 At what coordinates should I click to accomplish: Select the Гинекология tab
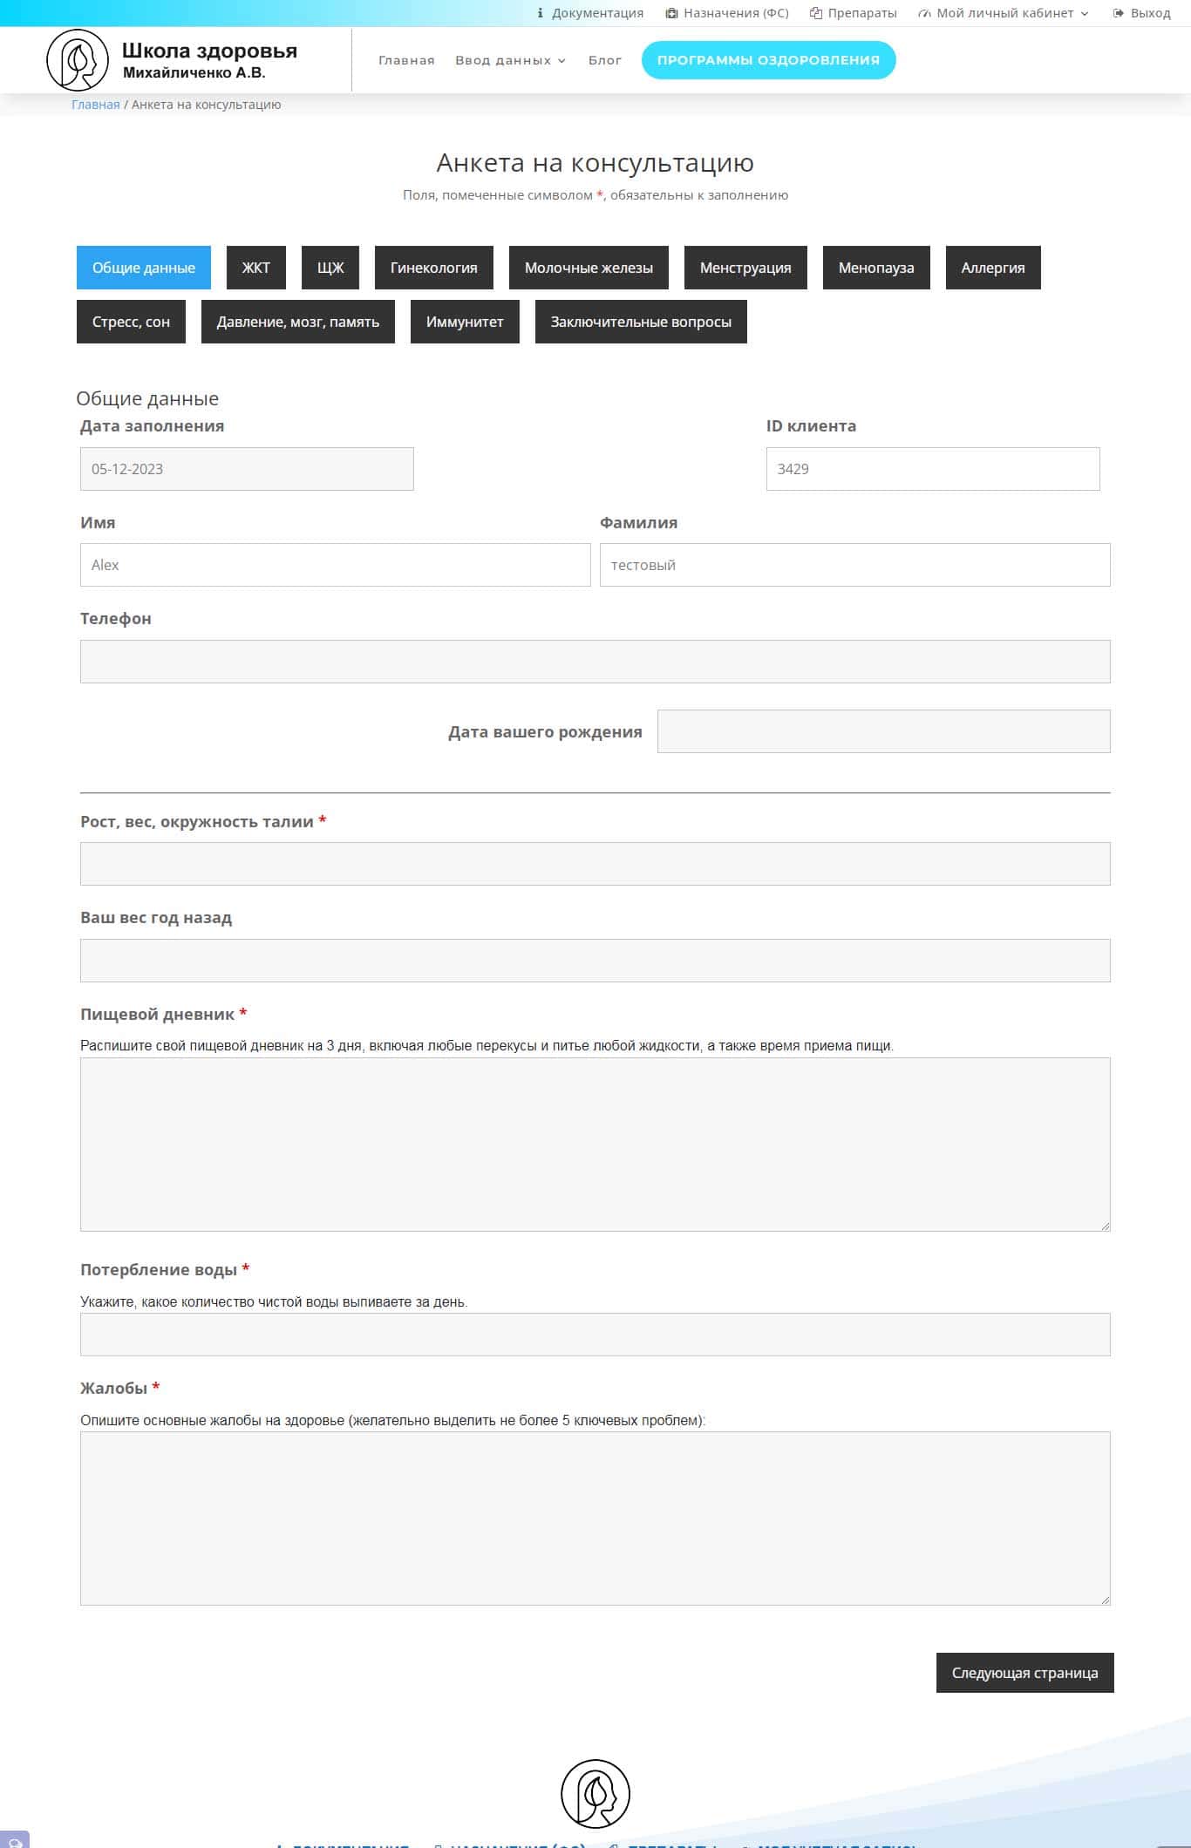(434, 268)
